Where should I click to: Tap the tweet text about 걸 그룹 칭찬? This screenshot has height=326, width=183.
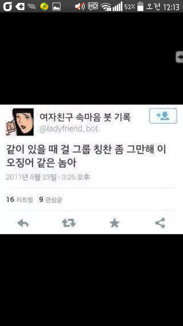pos(86,156)
